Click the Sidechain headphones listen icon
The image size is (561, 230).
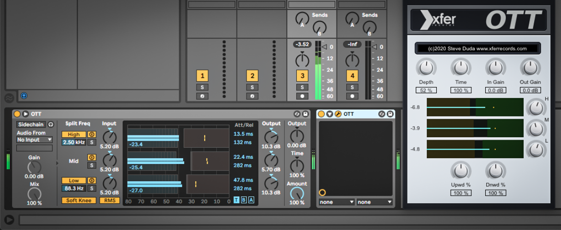51,124
